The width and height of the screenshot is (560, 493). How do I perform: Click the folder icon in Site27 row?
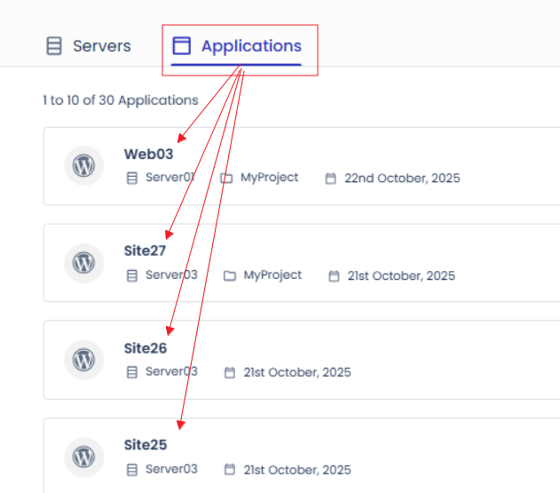point(230,275)
